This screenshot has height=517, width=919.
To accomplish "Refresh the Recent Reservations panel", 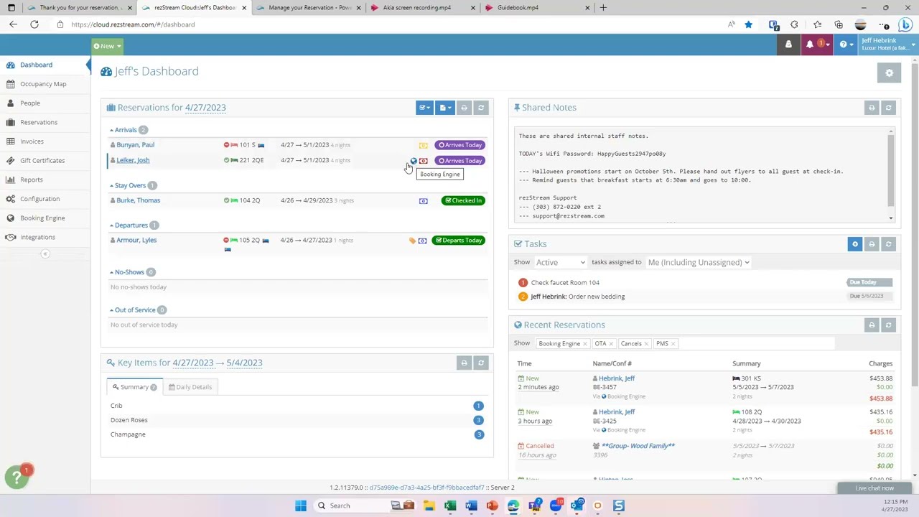I will 888,325.
